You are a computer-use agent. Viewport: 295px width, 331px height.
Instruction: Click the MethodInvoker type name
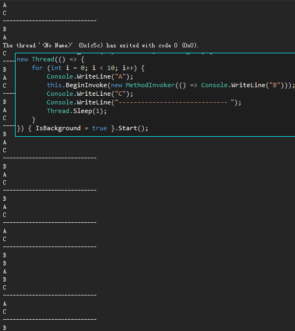150,85
